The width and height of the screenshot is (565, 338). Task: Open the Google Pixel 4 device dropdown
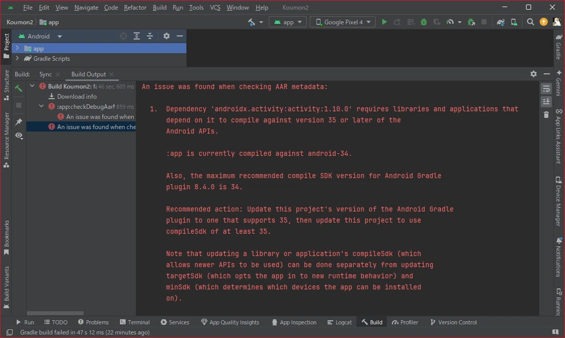tap(343, 22)
